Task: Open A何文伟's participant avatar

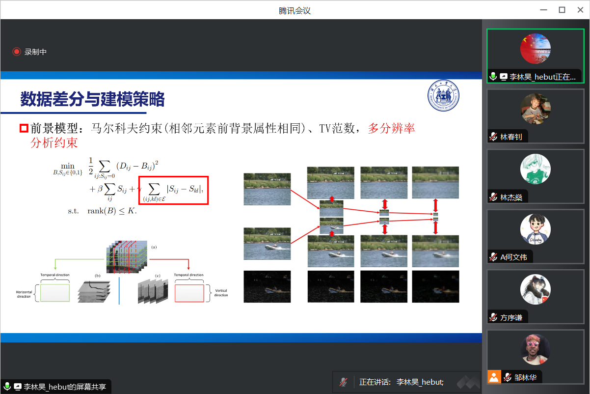Action: (535, 230)
